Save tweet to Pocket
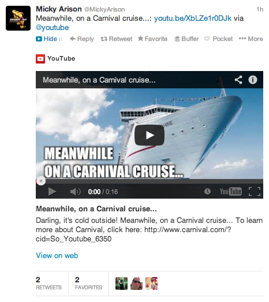The width and height of the screenshot is (269, 302). [x=218, y=39]
